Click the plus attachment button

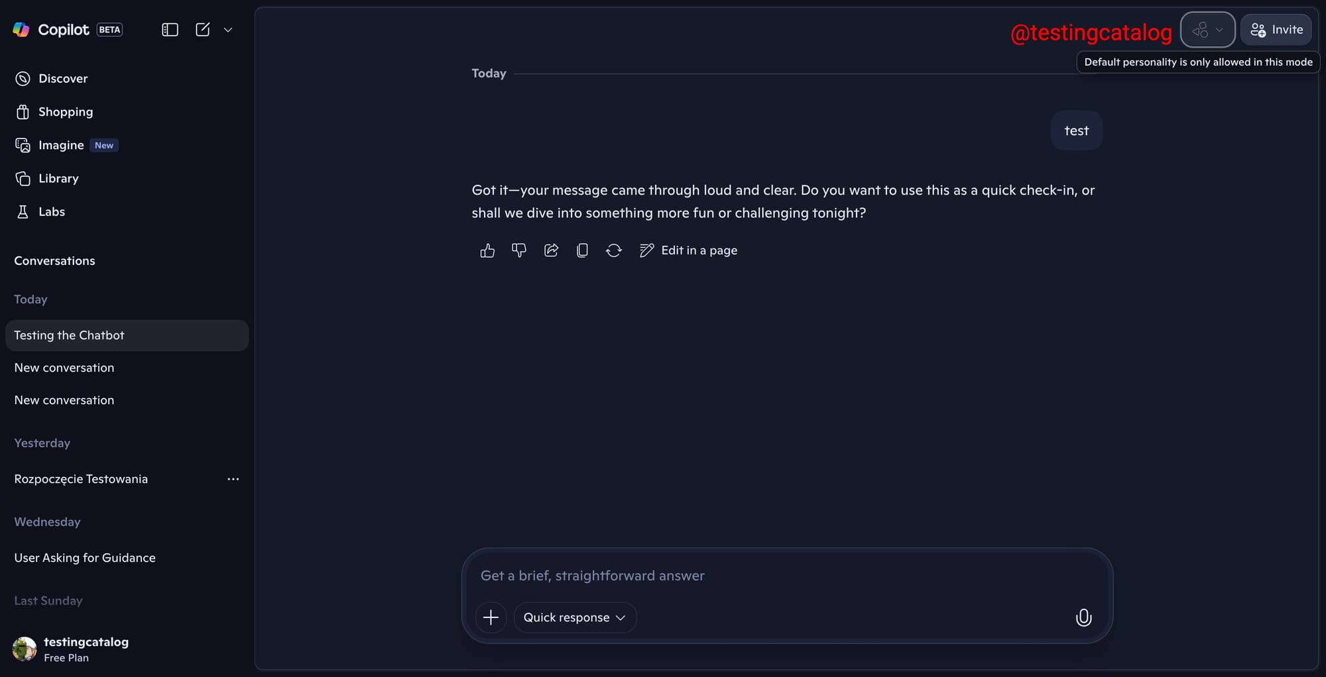click(x=491, y=617)
